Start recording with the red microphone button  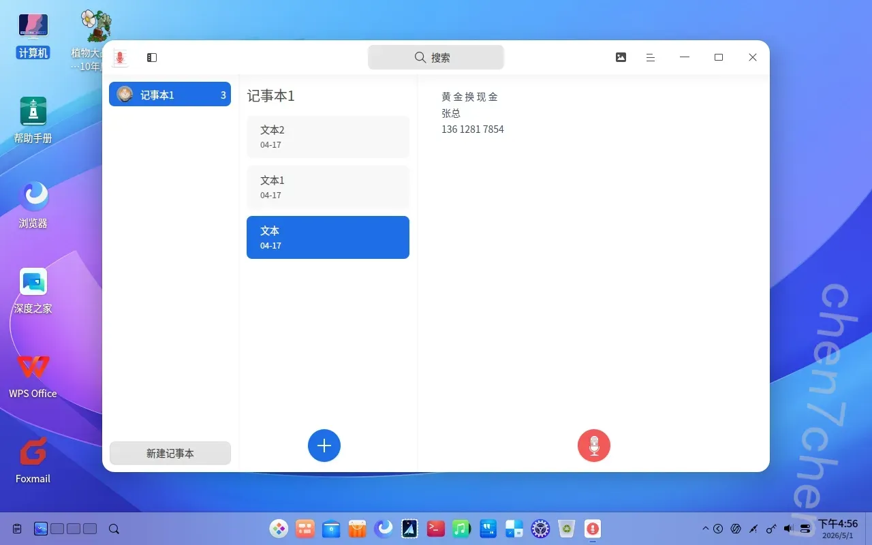[x=594, y=446]
